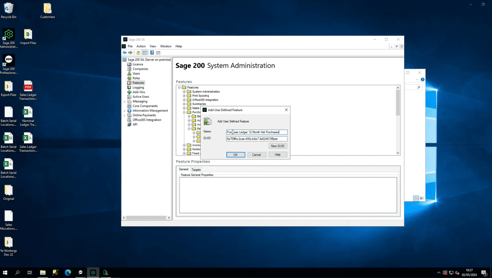Screen dimensions: 492x278
Task: Open Microsoft Edge from the taskbar
Action: pos(68,273)
